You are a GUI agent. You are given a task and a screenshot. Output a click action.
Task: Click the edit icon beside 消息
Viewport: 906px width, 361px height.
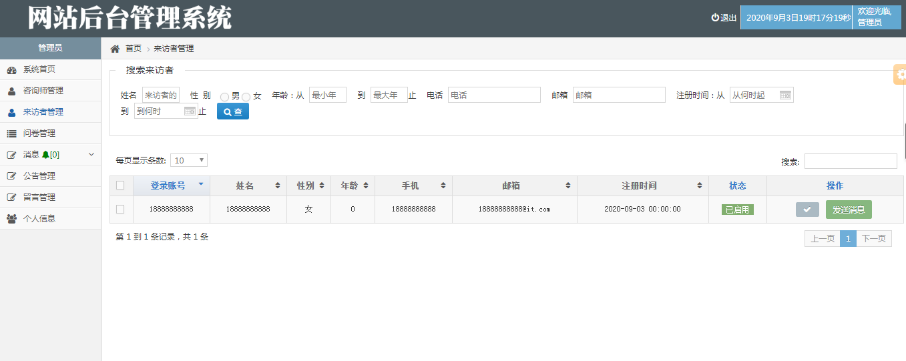11,155
